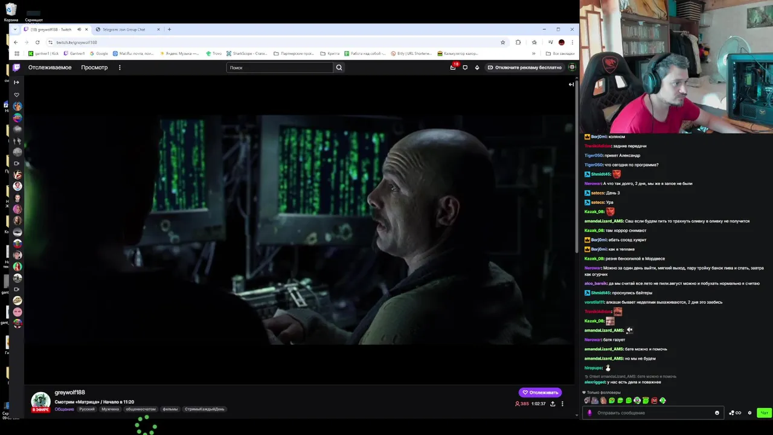Open the Chrome three-dot menu

(572, 42)
